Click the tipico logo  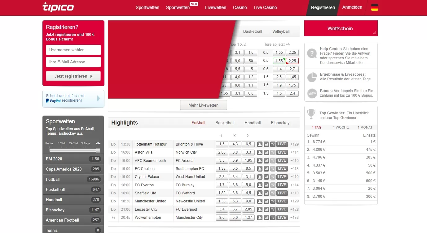tap(58, 7)
